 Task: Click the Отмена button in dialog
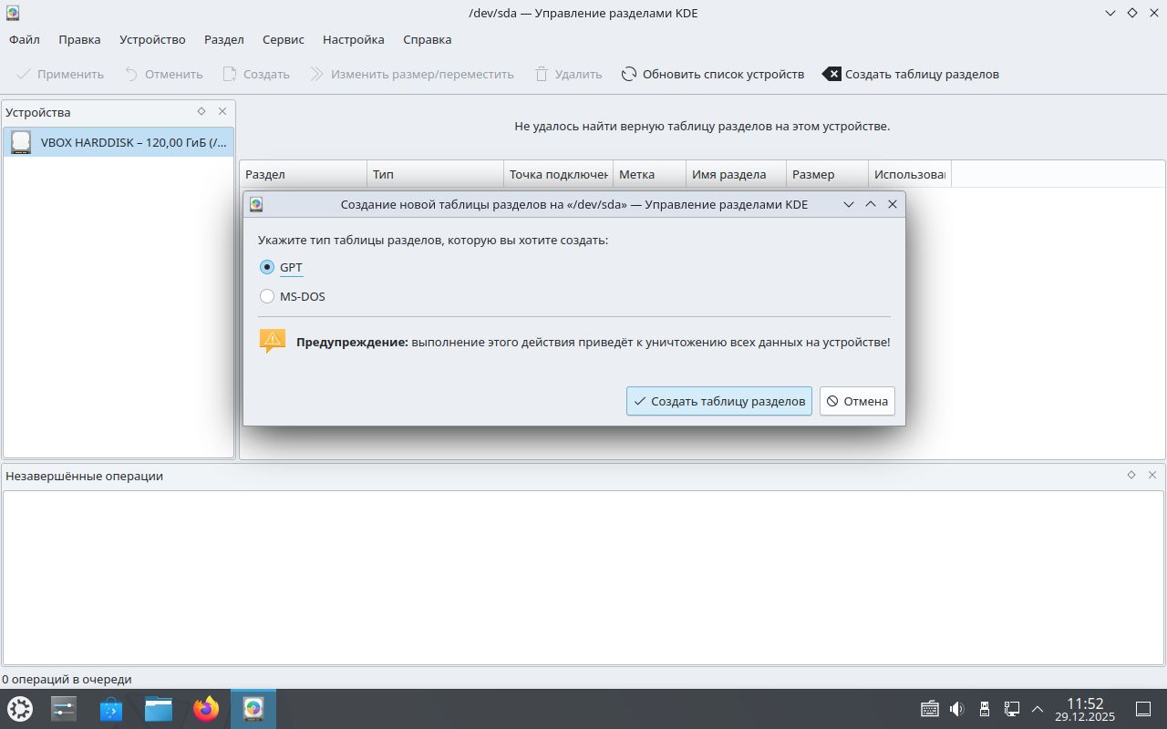click(x=857, y=401)
